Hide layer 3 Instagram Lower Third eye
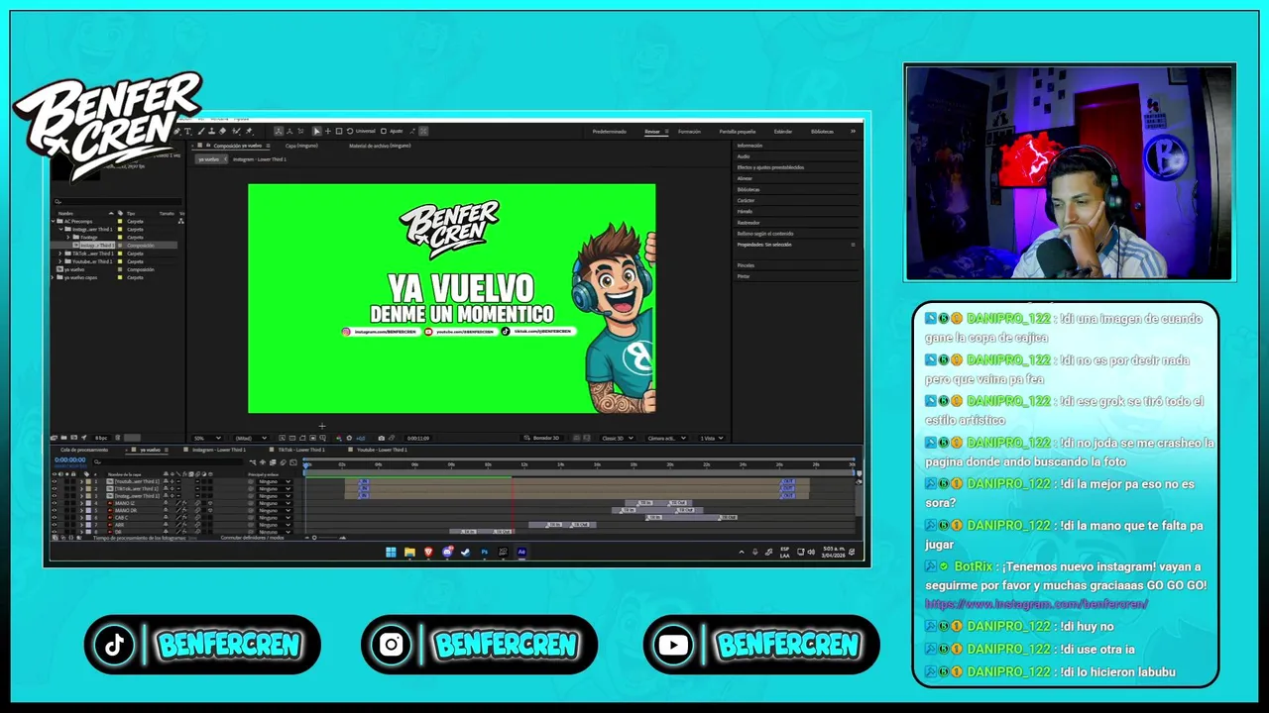Screen dimensions: 1269x713 click(54, 496)
